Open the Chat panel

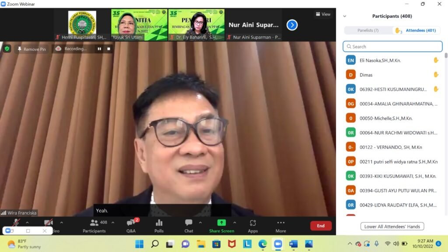coord(189,226)
